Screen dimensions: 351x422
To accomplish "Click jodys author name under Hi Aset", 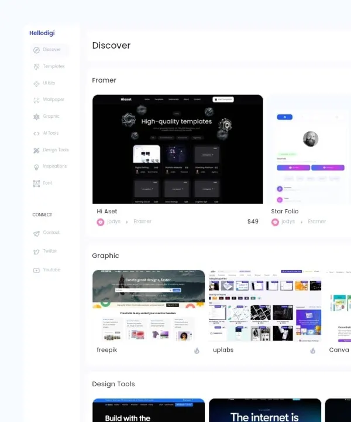I will [x=113, y=222].
